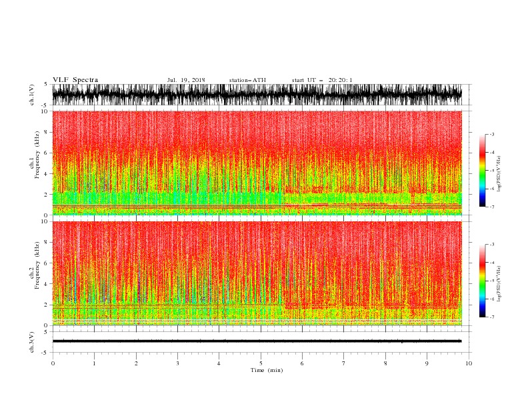Click inside the ch.2 spectrogram plot
The height and width of the screenshot is (408, 528).
coord(257,273)
